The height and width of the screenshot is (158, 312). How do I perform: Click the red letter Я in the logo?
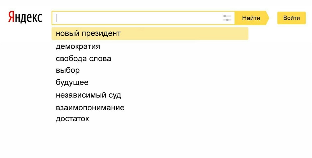pos(12,18)
